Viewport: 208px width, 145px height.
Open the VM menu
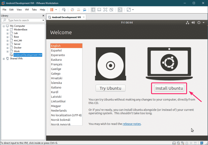pyautogui.click(x=27, y=10)
